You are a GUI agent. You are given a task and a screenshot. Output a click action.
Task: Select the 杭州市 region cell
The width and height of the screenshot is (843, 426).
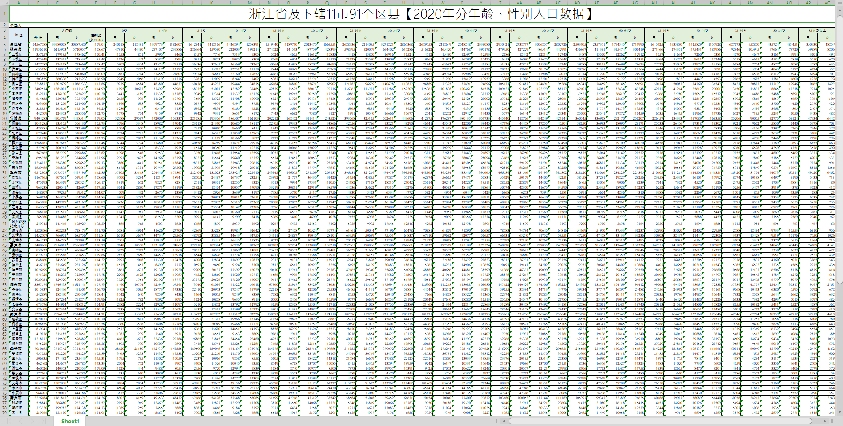tap(18, 49)
